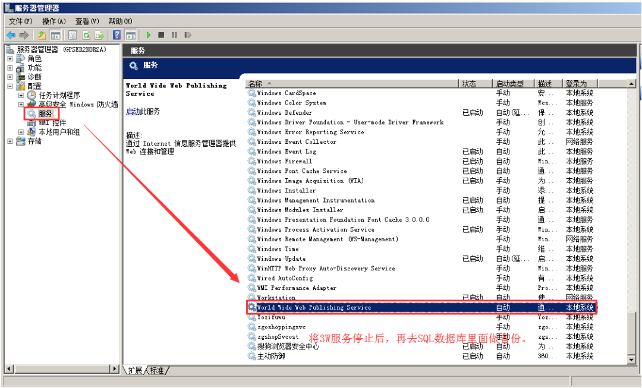Image resolution: width=642 pixels, height=388 pixels.
Task: Expand the 存储 tree node
Action: (10, 141)
